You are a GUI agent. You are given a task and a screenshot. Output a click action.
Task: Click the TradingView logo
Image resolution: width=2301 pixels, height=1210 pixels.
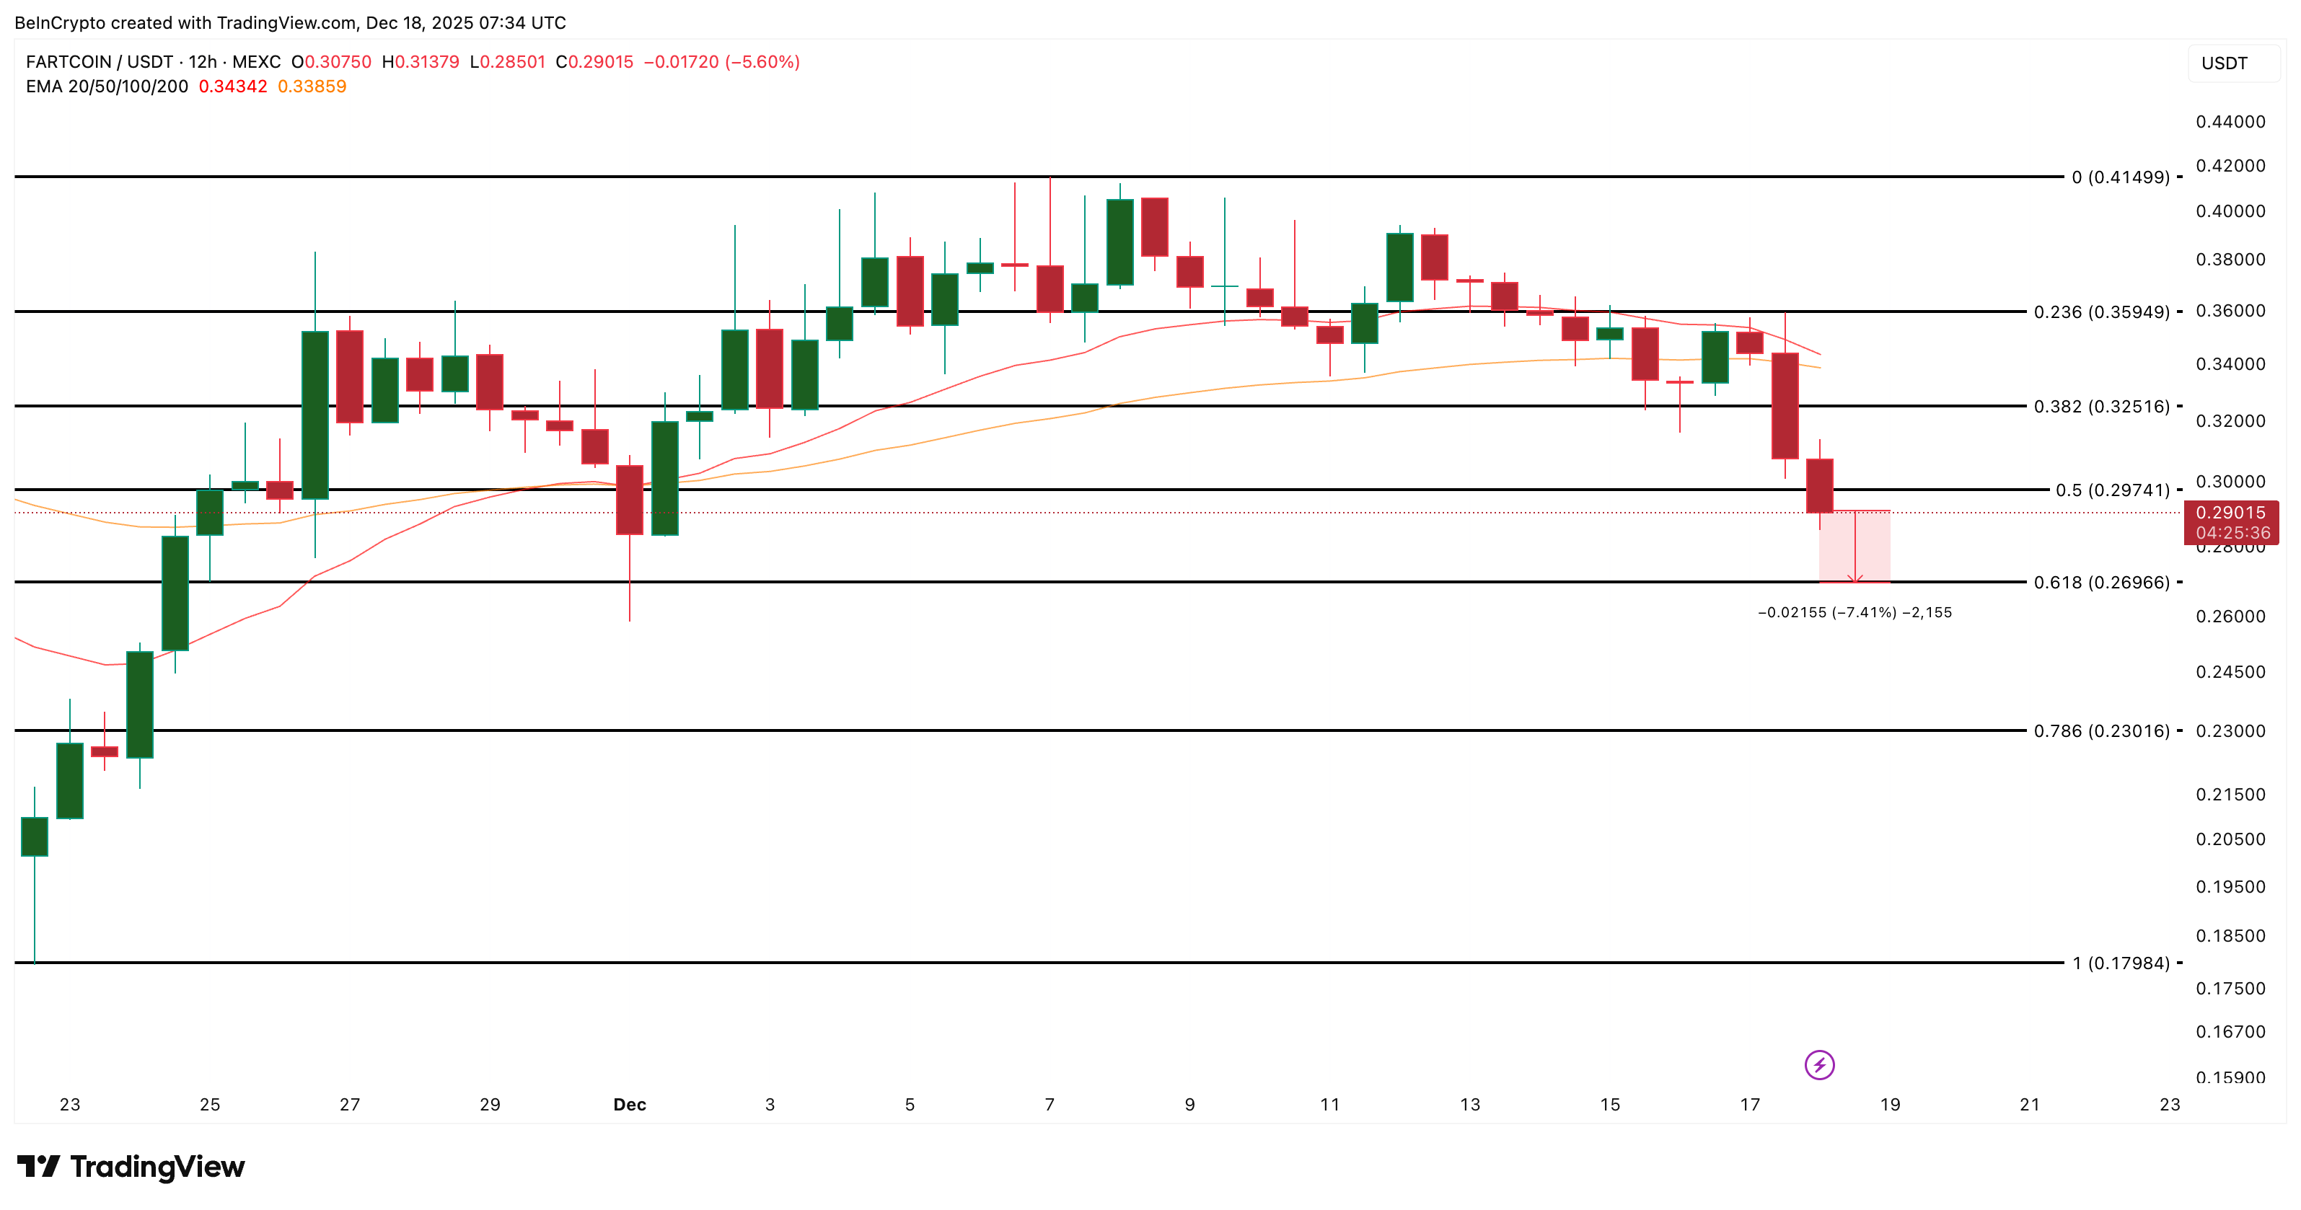point(130,1165)
